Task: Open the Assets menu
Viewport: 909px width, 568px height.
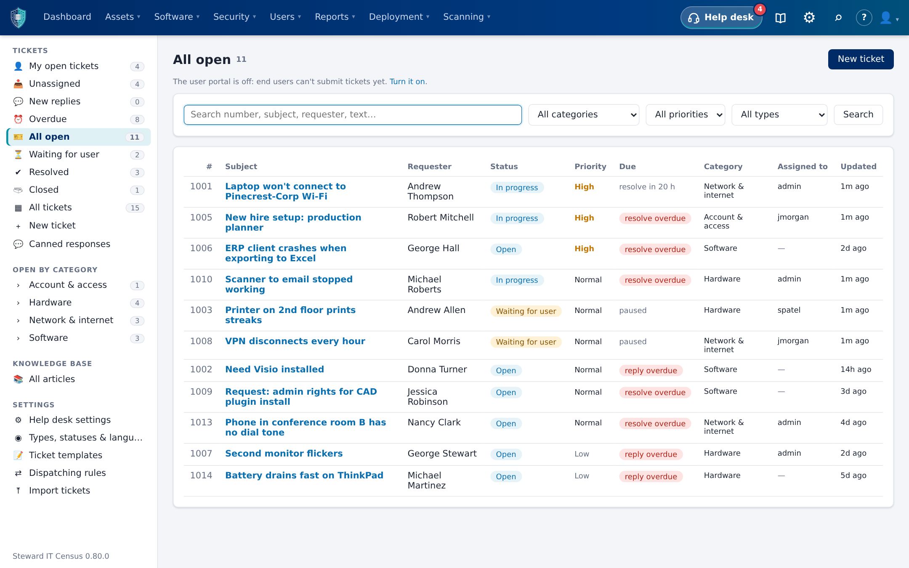Action: [x=122, y=17]
